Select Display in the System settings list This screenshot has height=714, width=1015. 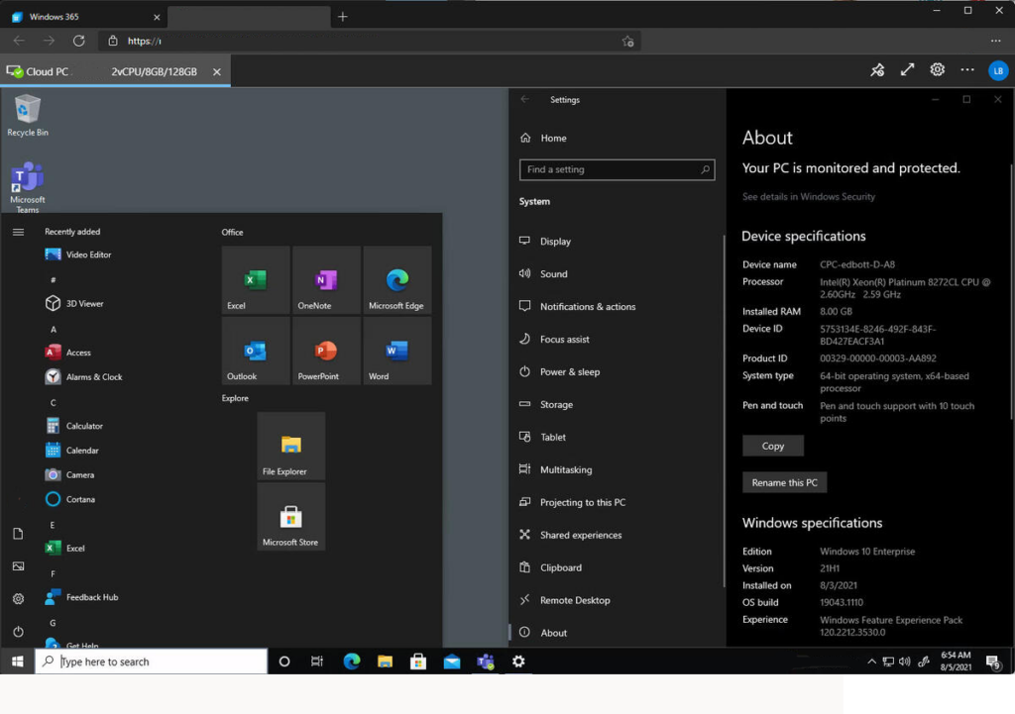[x=555, y=242]
